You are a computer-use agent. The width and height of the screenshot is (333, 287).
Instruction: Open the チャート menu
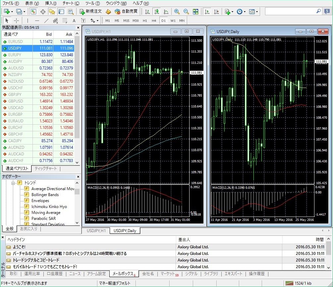click(x=71, y=3)
